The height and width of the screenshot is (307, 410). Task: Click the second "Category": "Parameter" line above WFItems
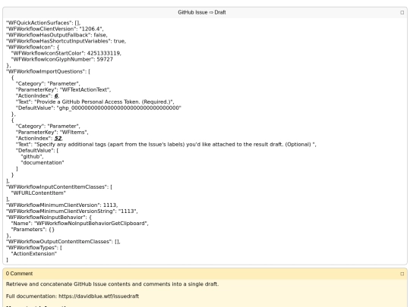(x=48, y=126)
